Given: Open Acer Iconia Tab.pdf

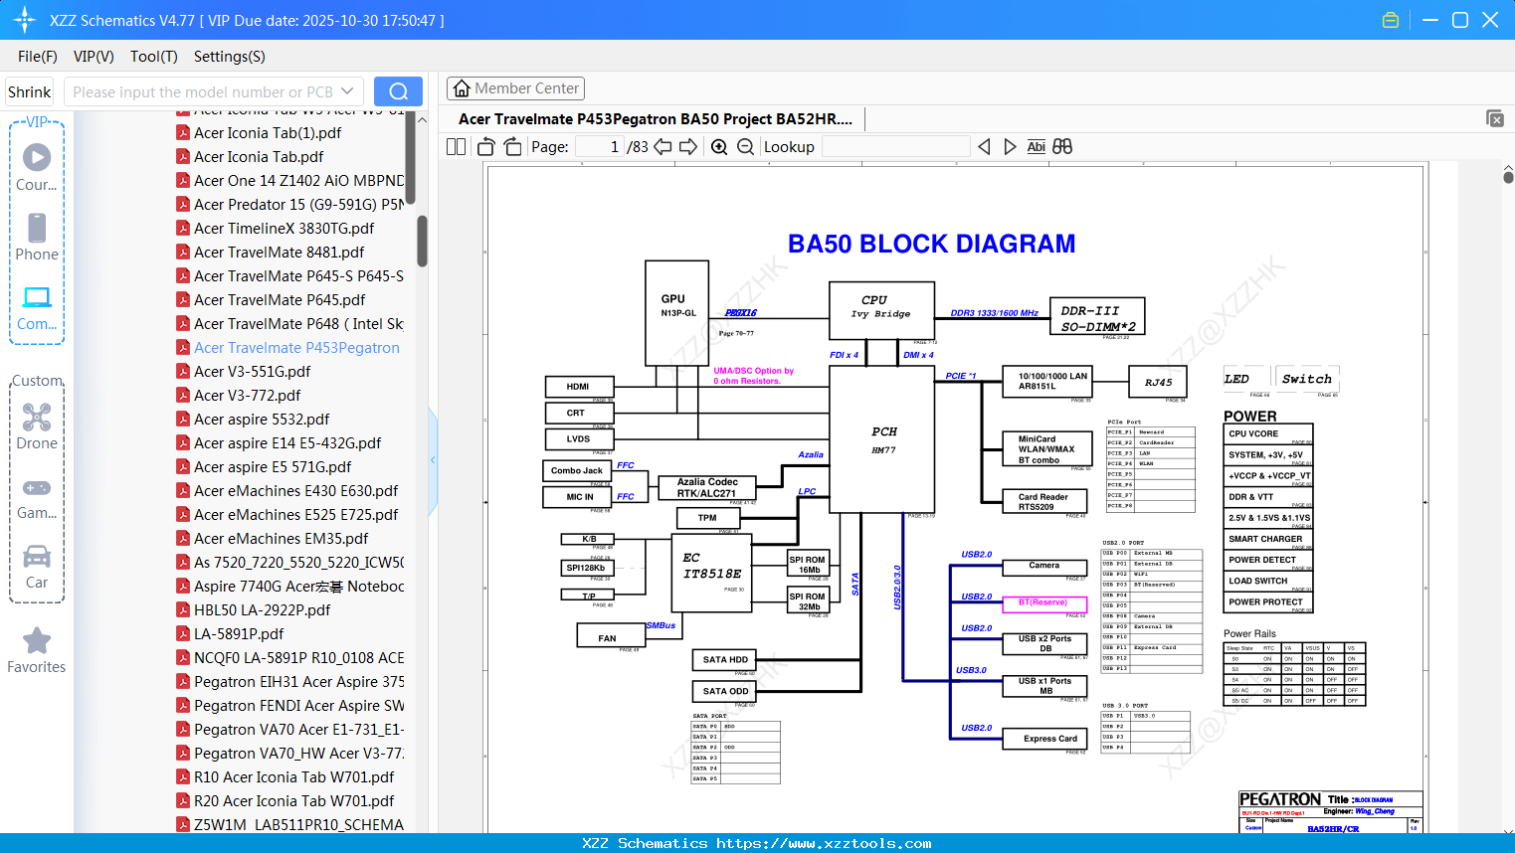Looking at the screenshot, I should point(259,156).
